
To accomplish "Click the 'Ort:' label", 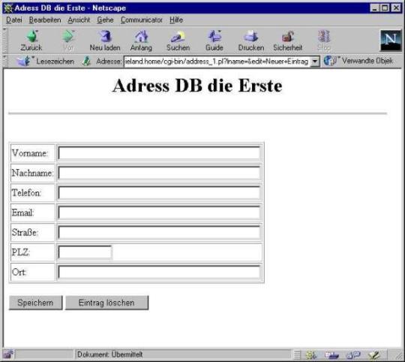I will [19, 272].
